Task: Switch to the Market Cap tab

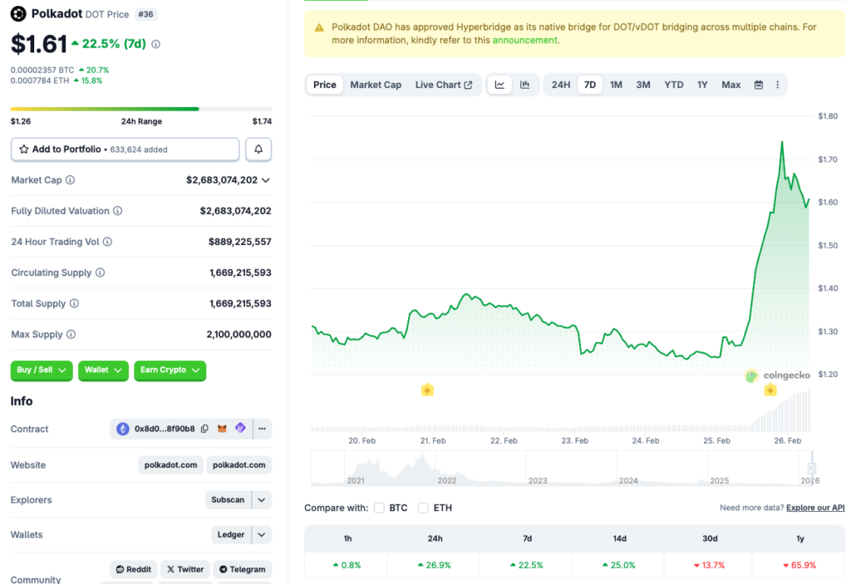Action: coord(376,84)
